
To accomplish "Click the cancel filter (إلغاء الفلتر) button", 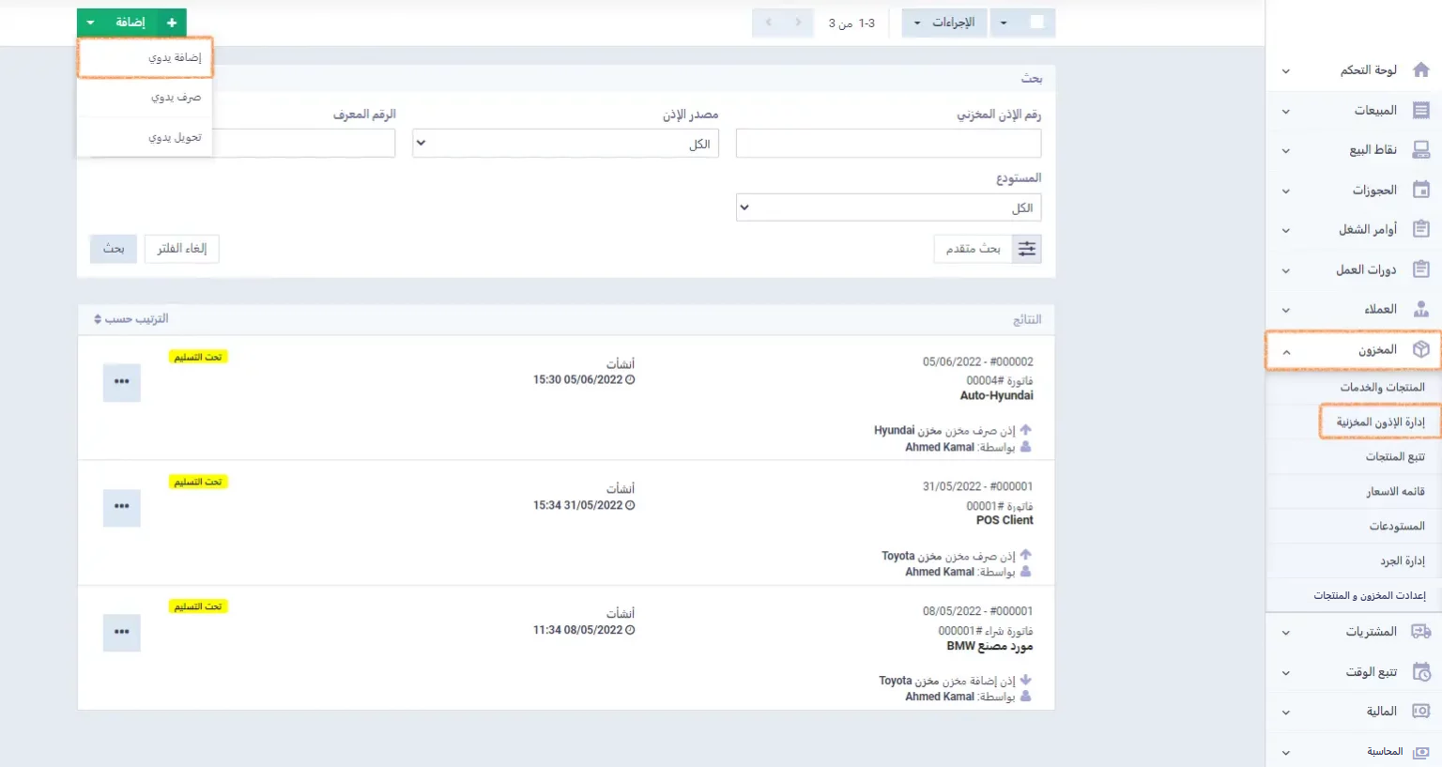I will (181, 249).
